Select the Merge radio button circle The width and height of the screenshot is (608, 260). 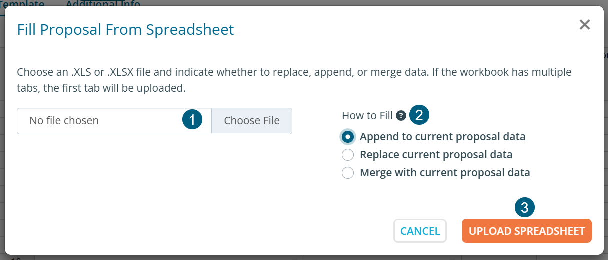(348, 173)
